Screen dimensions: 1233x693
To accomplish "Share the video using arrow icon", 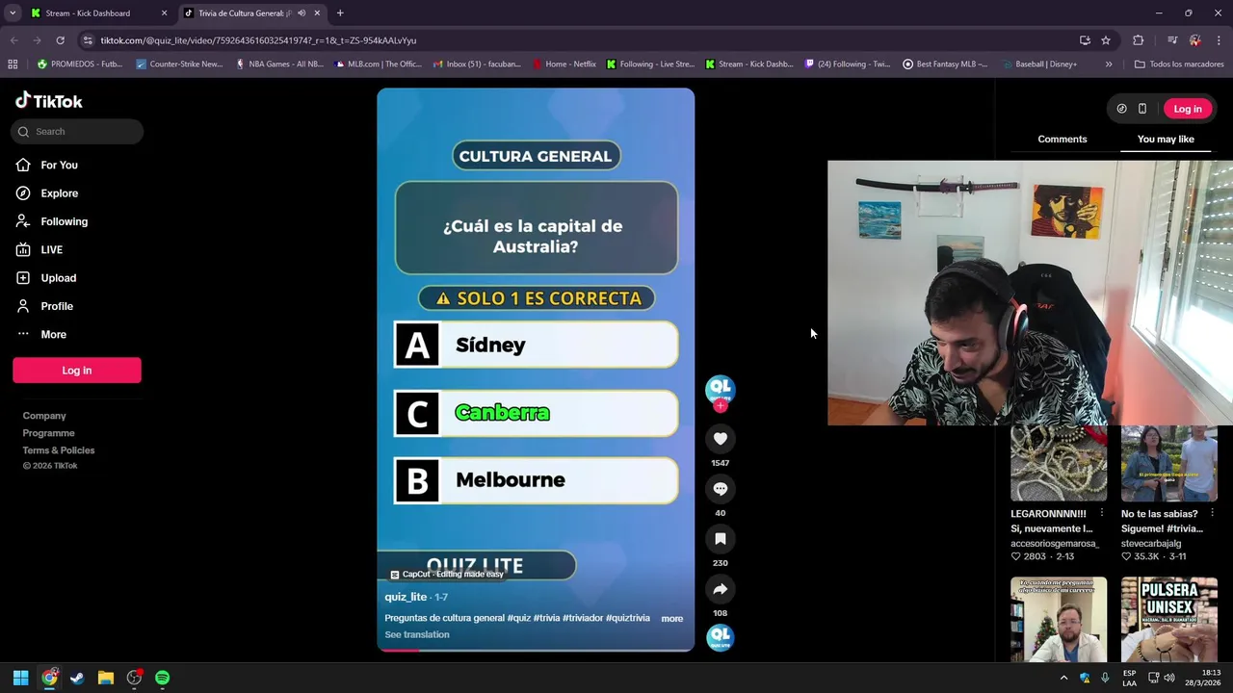I will [720, 589].
